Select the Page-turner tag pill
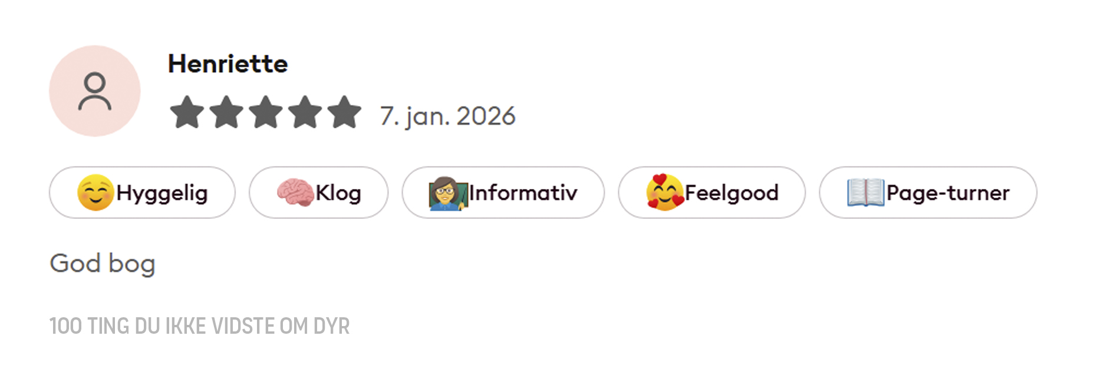1104x382 pixels. click(x=928, y=192)
